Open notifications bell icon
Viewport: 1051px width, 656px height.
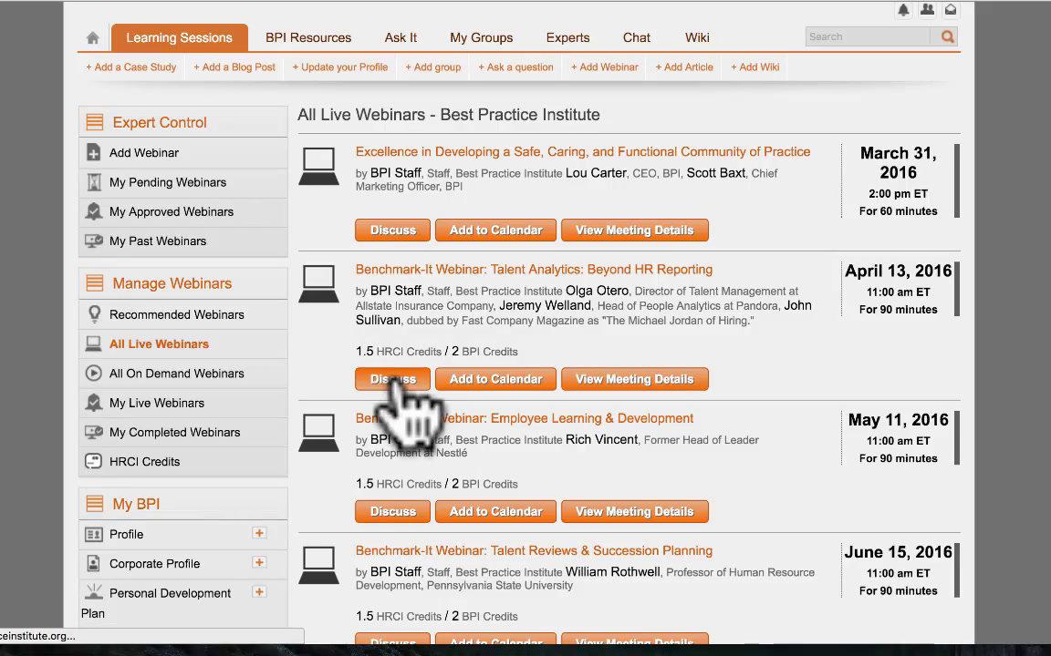click(903, 10)
